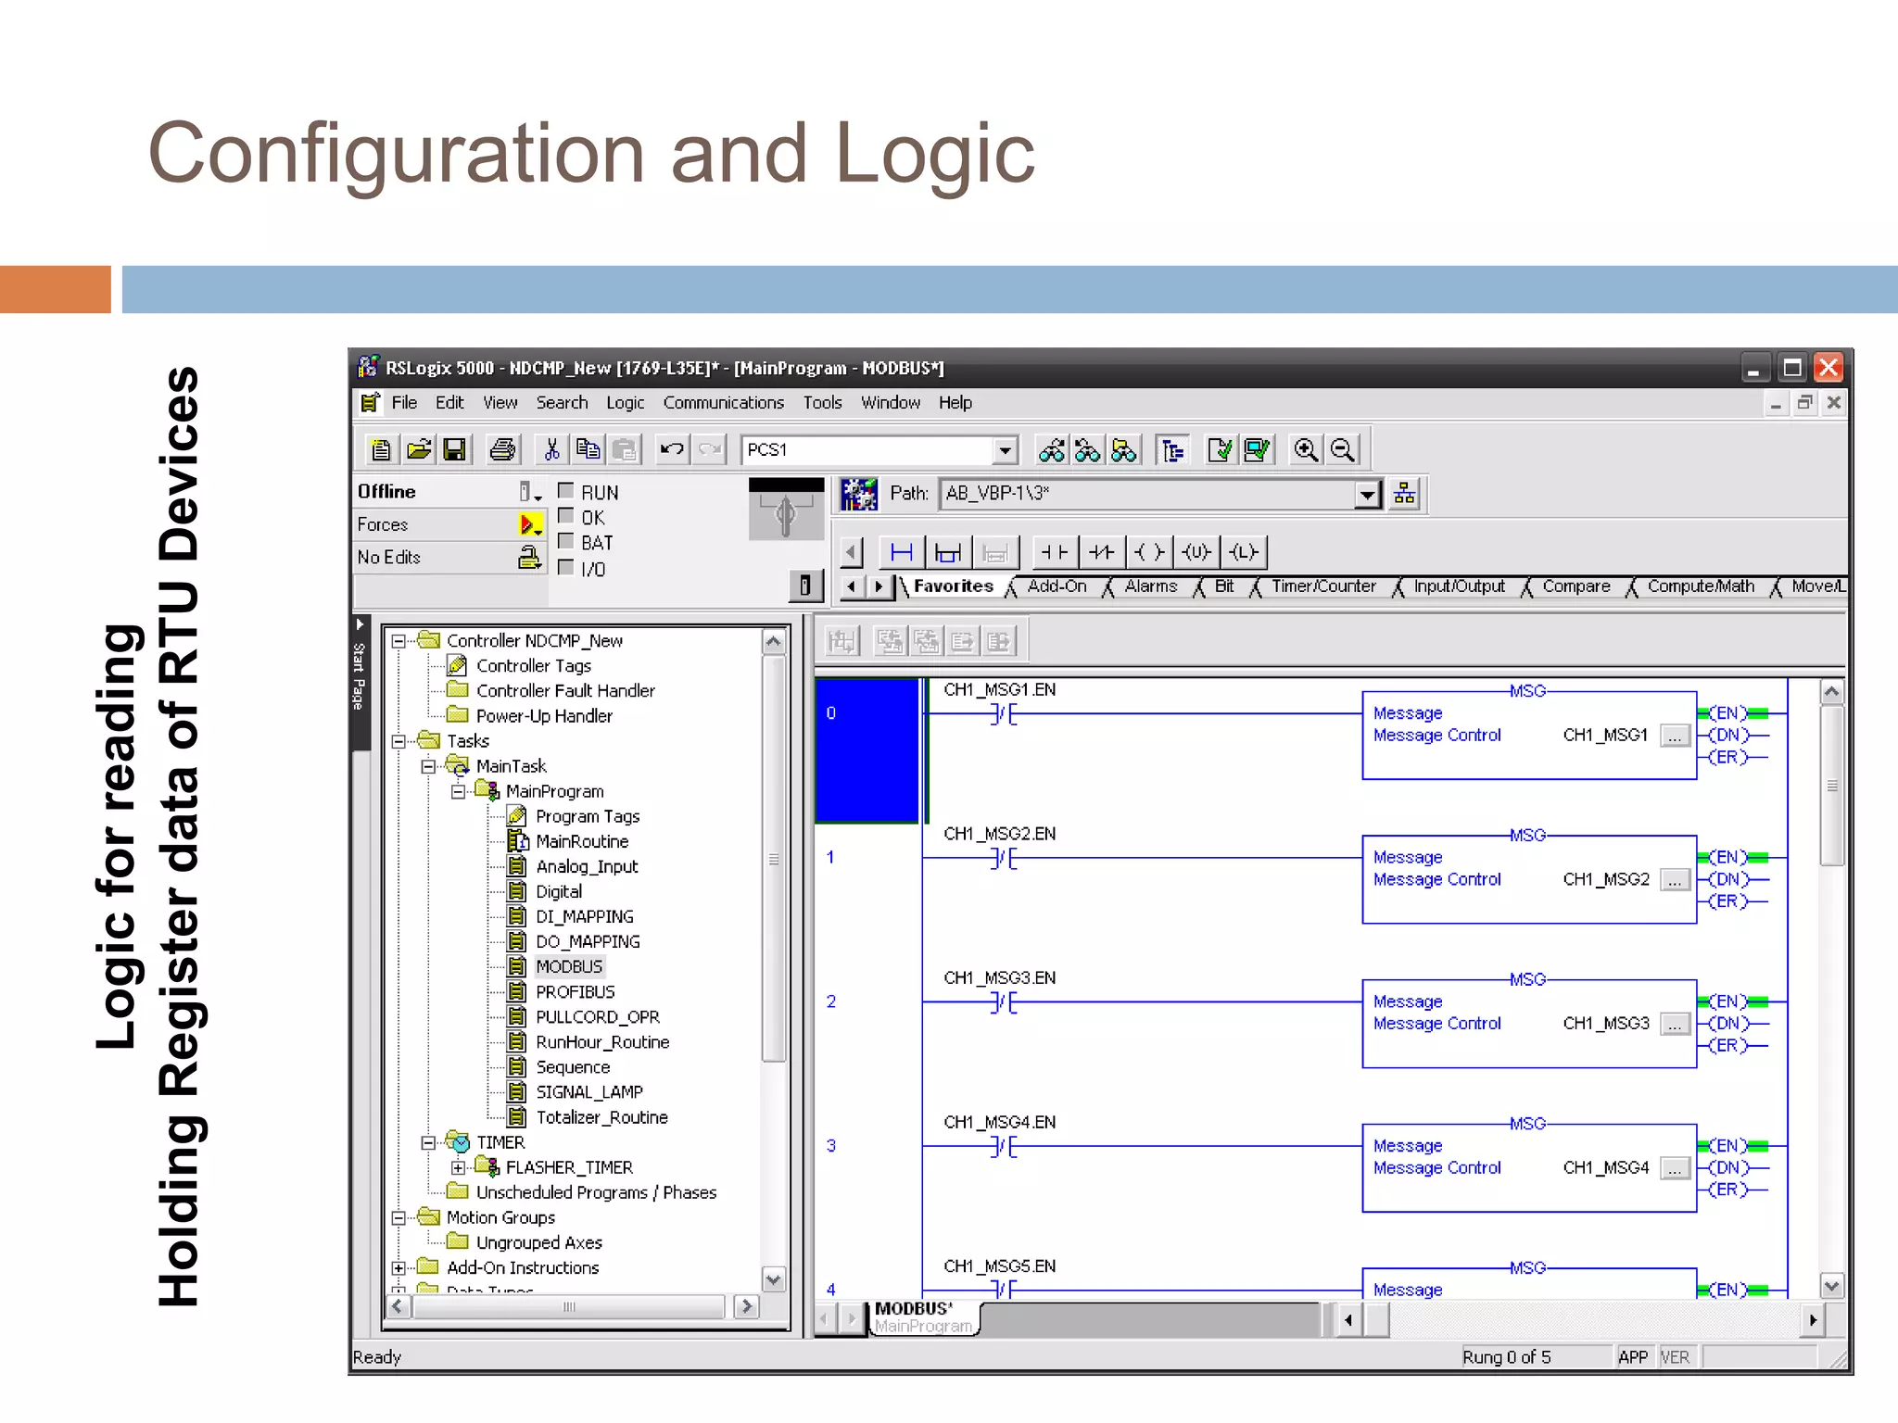Click the Undo arrow icon

672,450
